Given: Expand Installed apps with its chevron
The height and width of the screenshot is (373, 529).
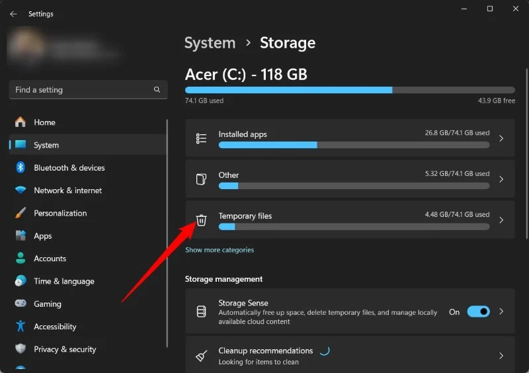Looking at the screenshot, I should [x=501, y=138].
